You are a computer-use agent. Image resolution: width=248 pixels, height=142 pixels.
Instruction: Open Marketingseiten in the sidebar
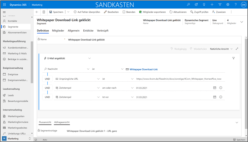16,116
